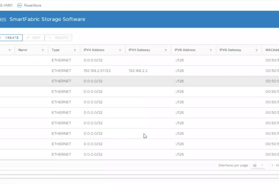
Task: Sort by the Type column header
Action: pyautogui.click(x=55, y=50)
